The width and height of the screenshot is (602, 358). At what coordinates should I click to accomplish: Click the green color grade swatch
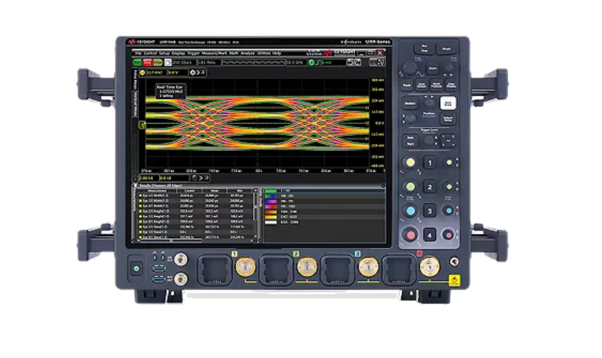[x=270, y=190]
